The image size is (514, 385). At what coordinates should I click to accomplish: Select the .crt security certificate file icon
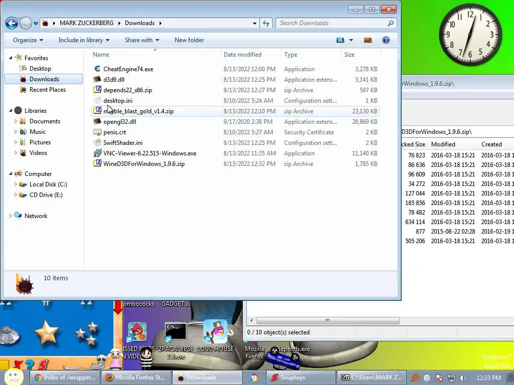pyautogui.click(x=97, y=132)
